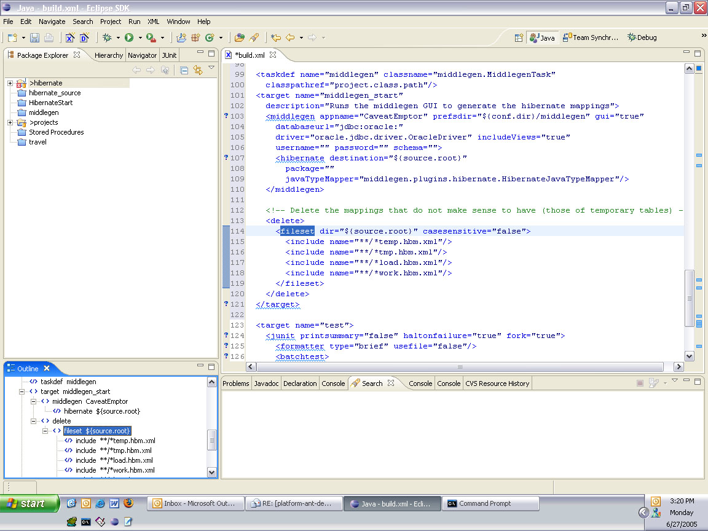Click the editor's horizontal scrollbar thumb
The height and width of the screenshot is (531, 708).
click(x=458, y=367)
